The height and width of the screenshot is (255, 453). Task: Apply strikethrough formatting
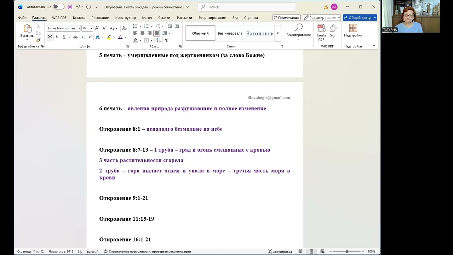point(75,37)
